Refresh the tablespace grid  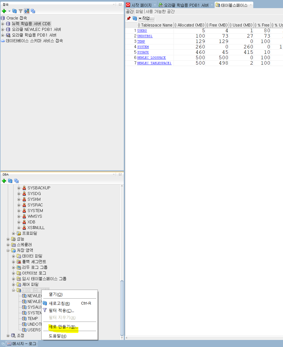coord(135,18)
